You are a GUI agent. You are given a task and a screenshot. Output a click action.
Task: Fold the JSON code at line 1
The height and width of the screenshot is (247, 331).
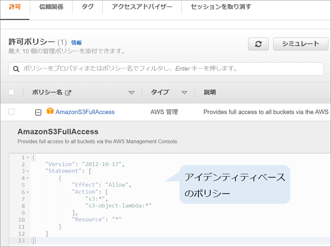(28, 158)
